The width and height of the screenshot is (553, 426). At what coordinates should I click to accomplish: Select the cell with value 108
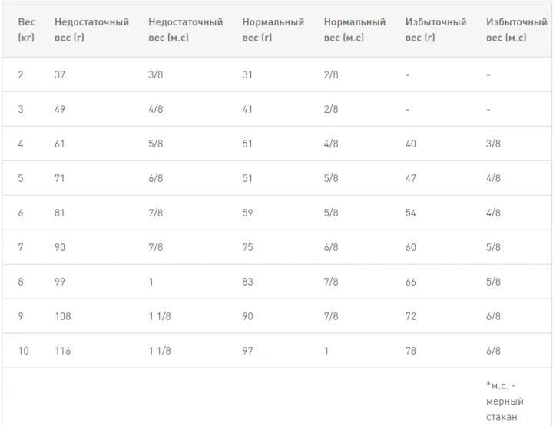pyautogui.click(x=63, y=316)
